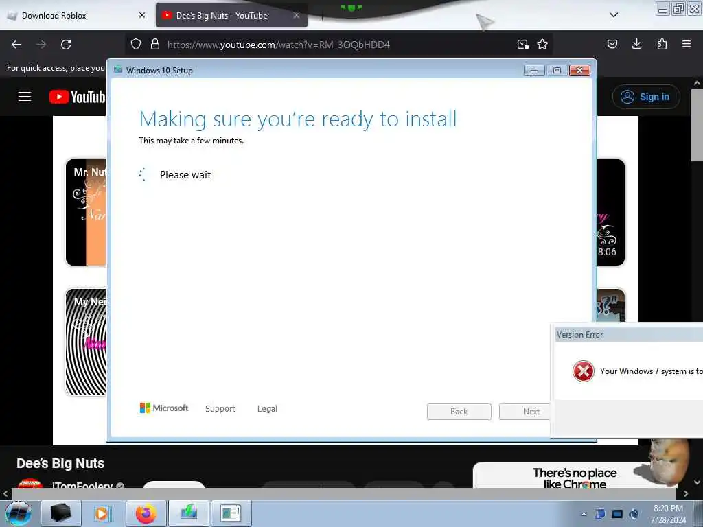Image resolution: width=703 pixels, height=527 pixels.
Task: Close the Windows 10 Setup window
Action: click(x=579, y=71)
